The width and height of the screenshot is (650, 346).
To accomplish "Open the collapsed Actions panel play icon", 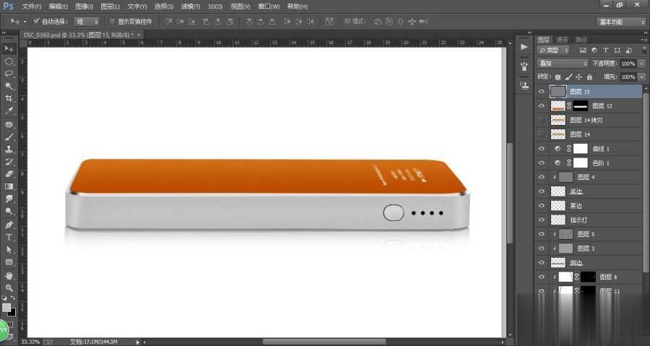I will (524, 47).
